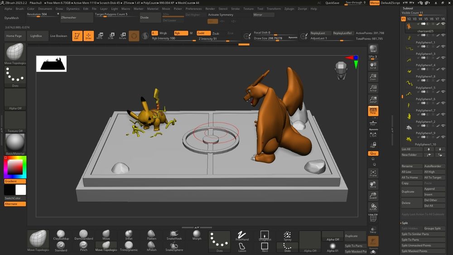Click the Duplicate subtool button

coord(411,192)
